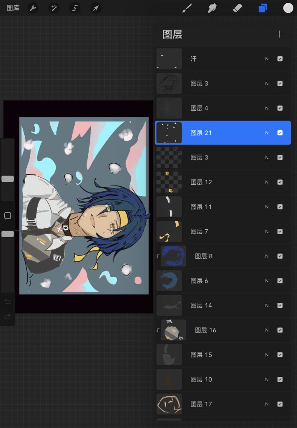Hide 图层 7 with its checkbox

[x=280, y=231]
